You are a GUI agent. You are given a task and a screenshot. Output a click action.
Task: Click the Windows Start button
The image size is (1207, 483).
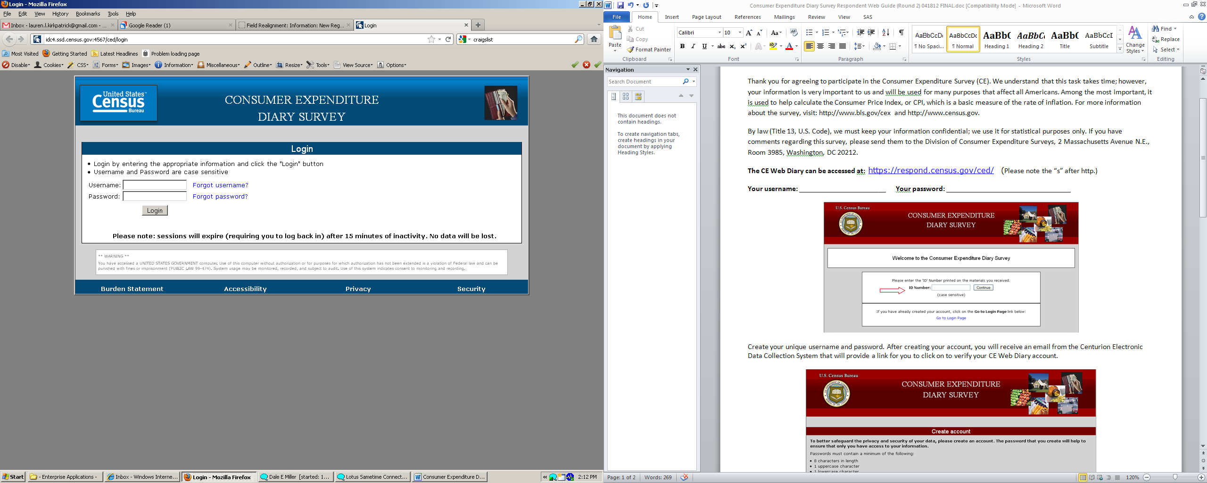[x=13, y=477]
